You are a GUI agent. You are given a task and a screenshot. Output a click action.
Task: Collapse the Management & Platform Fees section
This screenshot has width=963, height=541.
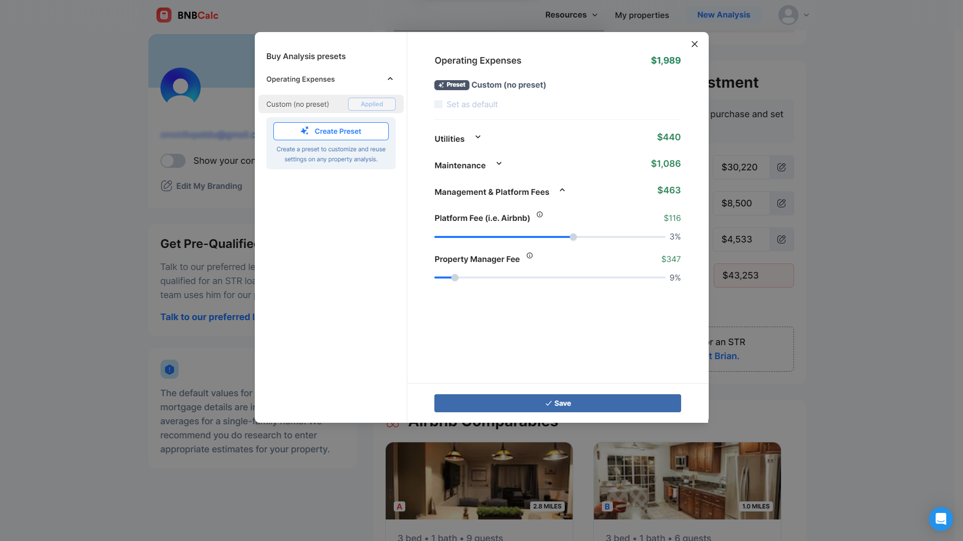pos(562,190)
